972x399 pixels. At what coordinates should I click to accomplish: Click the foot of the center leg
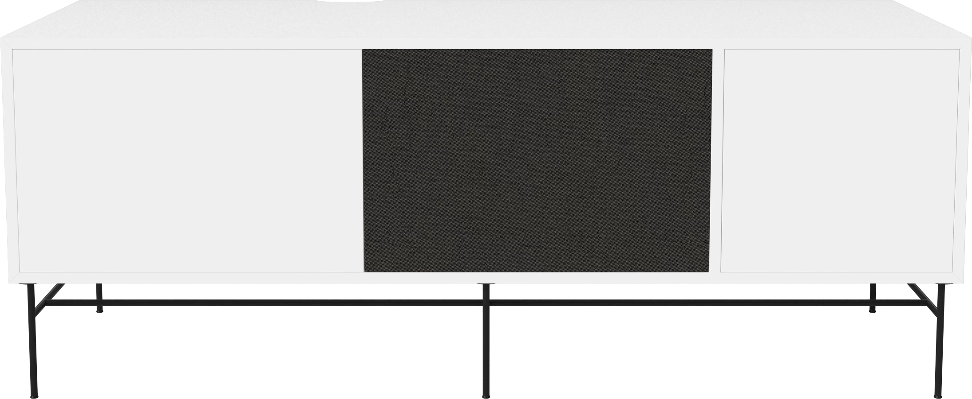[x=486, y=395]
